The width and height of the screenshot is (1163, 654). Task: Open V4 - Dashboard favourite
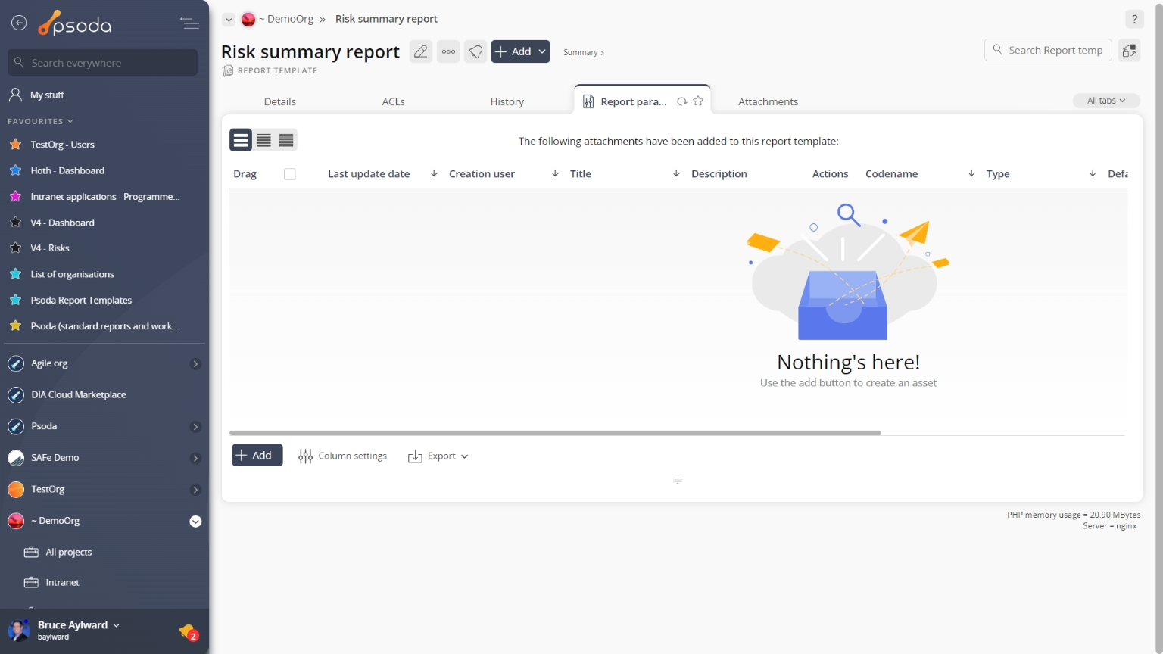click(x=62, y=223)
